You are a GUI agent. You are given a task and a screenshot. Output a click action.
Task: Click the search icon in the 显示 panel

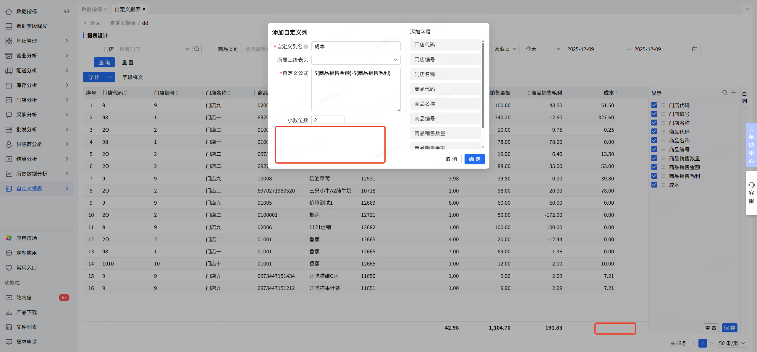pos(725,93)
